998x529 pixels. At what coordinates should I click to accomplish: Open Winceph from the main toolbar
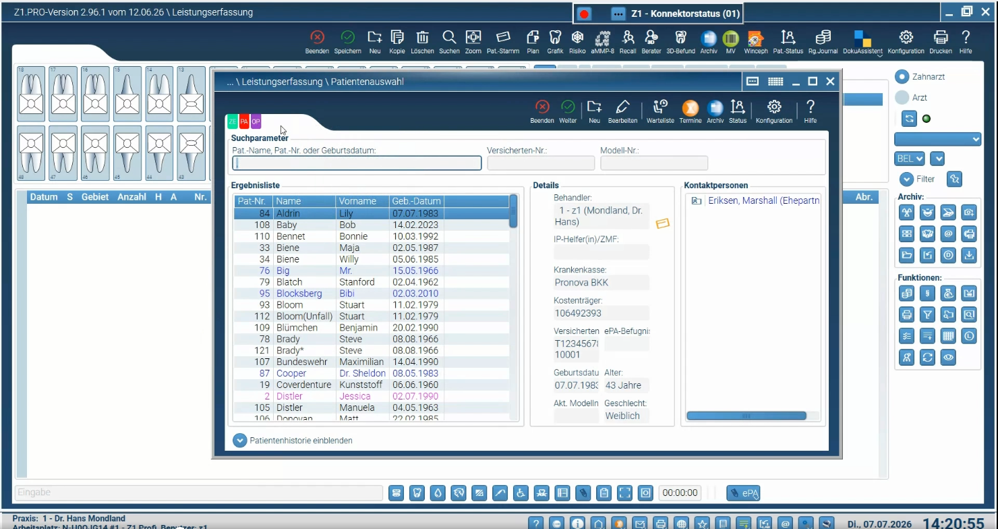755,41
